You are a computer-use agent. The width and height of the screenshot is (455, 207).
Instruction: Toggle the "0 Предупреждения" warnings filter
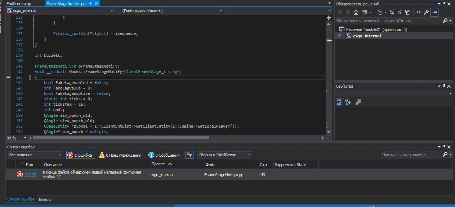120,155
